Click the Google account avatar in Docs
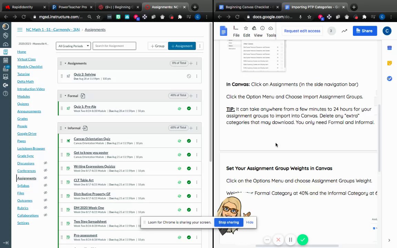397x248 pixels. click(x=387, y=31)
